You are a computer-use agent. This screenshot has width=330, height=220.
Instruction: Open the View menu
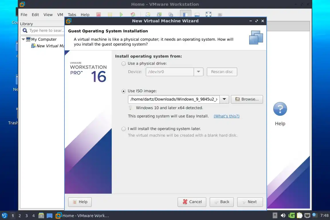coord(48,15)
